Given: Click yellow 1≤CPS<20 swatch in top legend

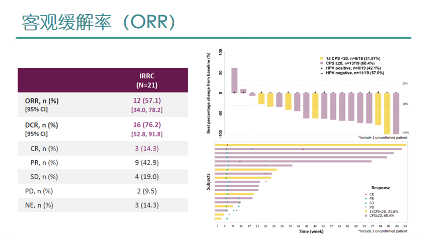Looking at the screenshot, I should (x=321, y=58).
